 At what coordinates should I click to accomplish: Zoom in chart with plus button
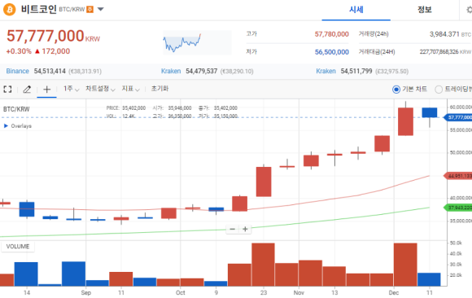tap(245, 230)
